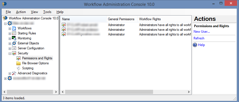Sort by the General Permissions column header
Image resolution: width=239 pixels, height=102 pixels.
click(x=122, y=19)
